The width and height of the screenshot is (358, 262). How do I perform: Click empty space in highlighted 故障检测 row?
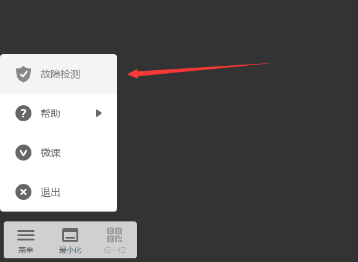98,74
